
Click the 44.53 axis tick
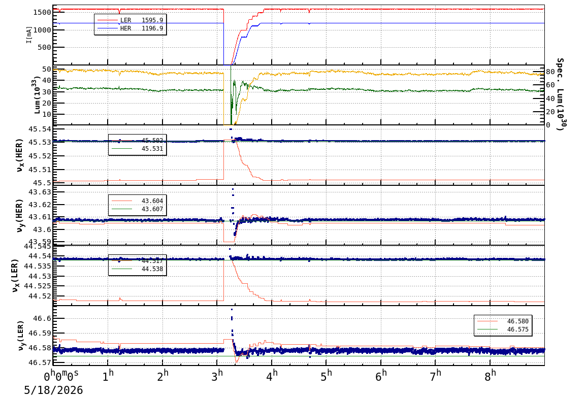pyautogui.click(x=40, y=276)
